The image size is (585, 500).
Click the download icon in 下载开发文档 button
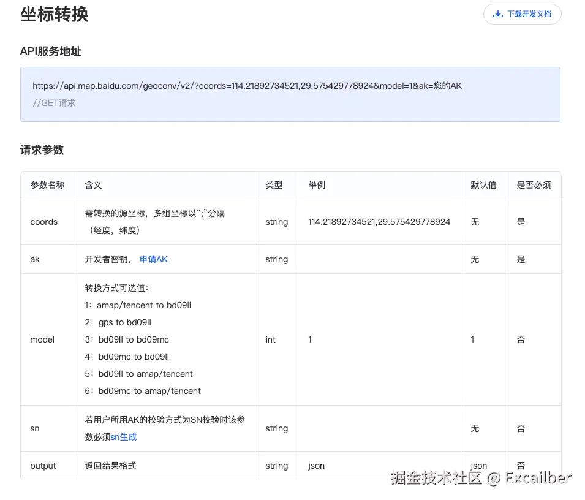point(497,14)
